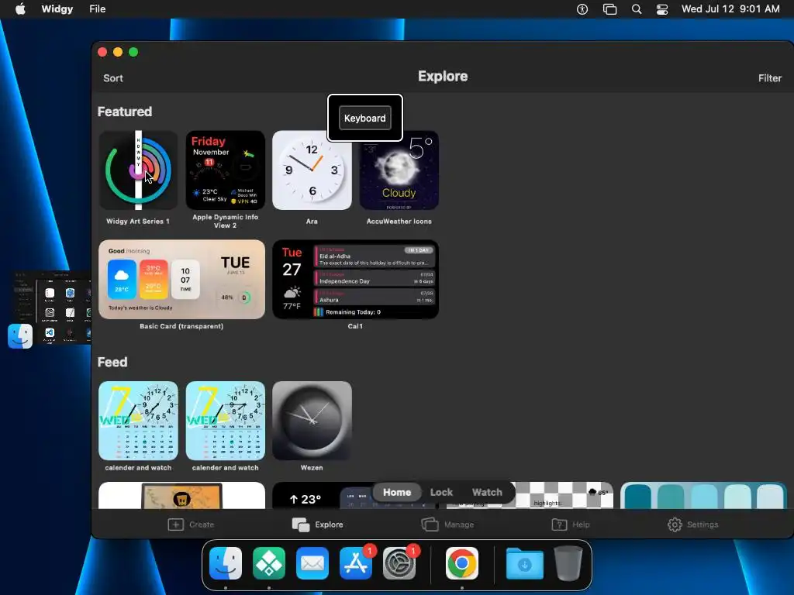Open the Wezen clock widget
The height and width of the screenshot is (595, 794).
tap(312, 421)
